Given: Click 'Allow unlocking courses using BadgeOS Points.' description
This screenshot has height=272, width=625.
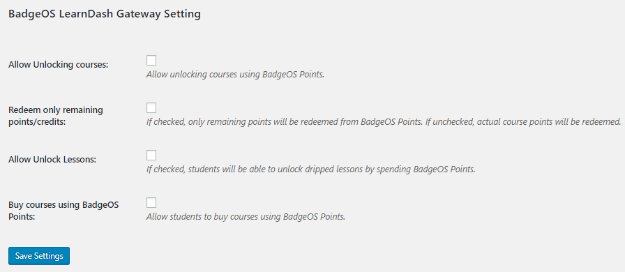Looking at the screenshot, I should tap(235, 75).
